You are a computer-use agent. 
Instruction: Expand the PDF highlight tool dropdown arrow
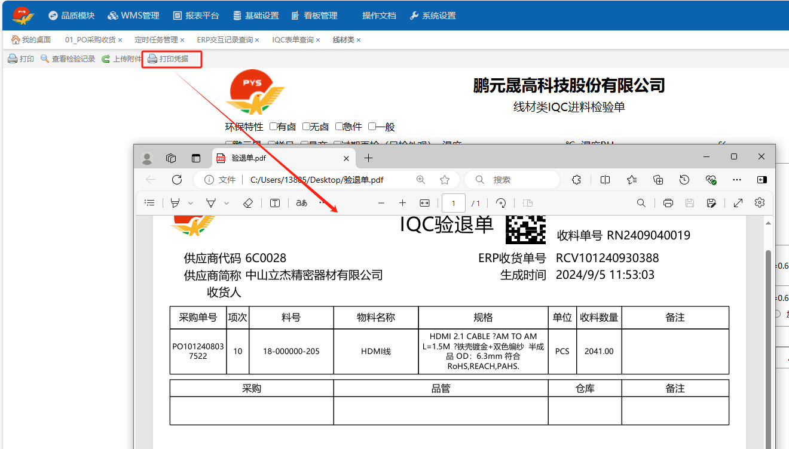(191, 203)
